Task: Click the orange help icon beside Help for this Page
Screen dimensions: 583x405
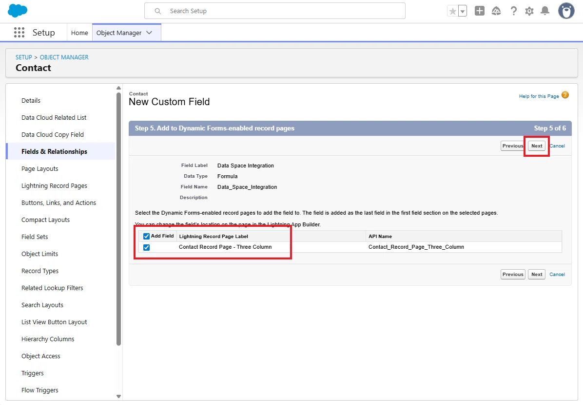Action: click(565, 95)
